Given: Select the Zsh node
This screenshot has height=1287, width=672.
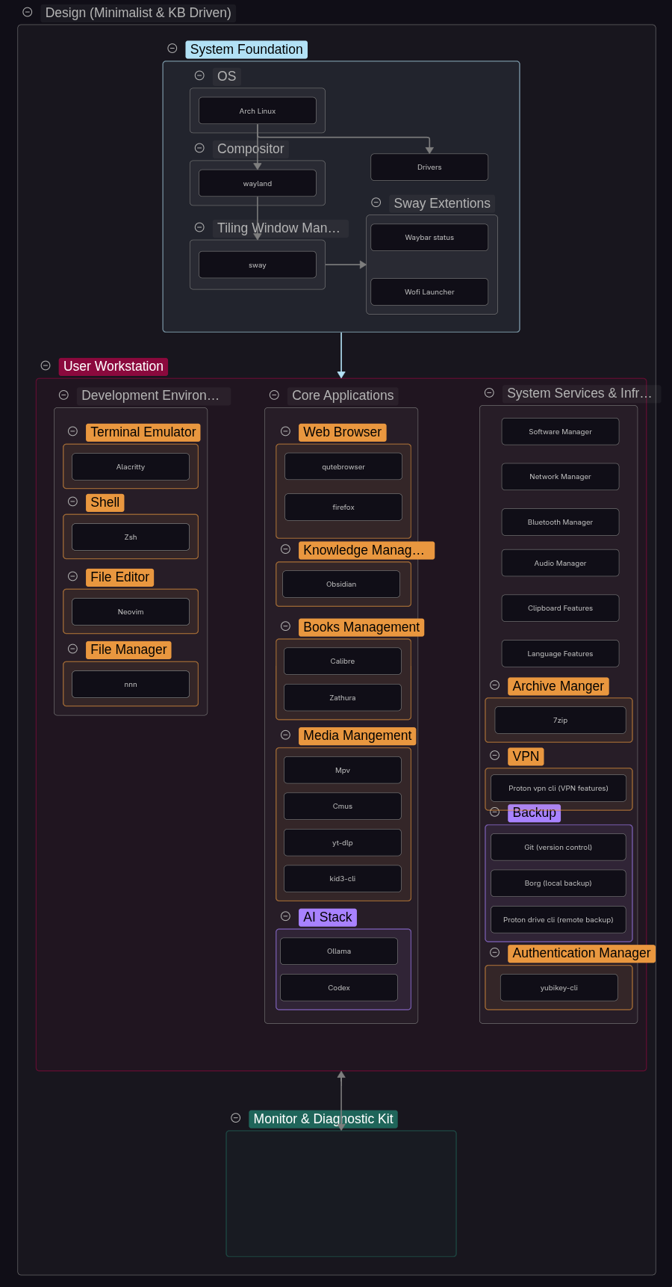Looking at the screenshot, I should coord(131,537).
